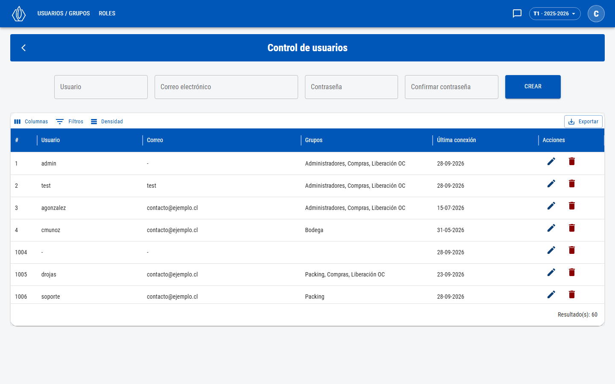Open the T1 2025-2026 season dropdown
The width and height of the screenshot is (615, 384).
pyautogui.click(x=555, y=14)
